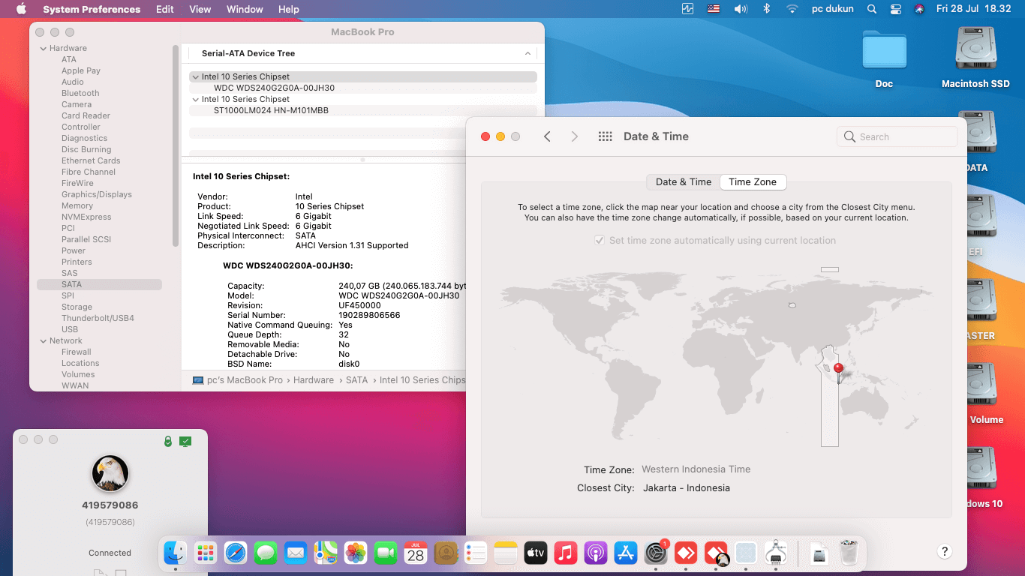The width and height of the screenshot is (1025, 576).
Task: Open the View menu
Action: pyautogui.click(x=200, y=9)
